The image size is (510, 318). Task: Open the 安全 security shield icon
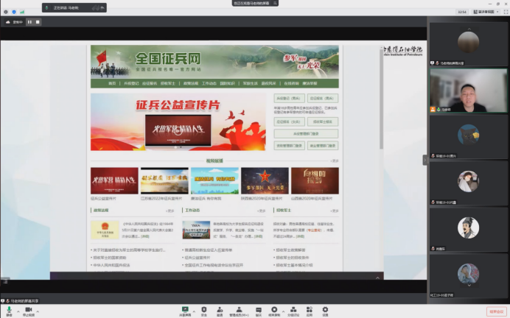point(204,310)
